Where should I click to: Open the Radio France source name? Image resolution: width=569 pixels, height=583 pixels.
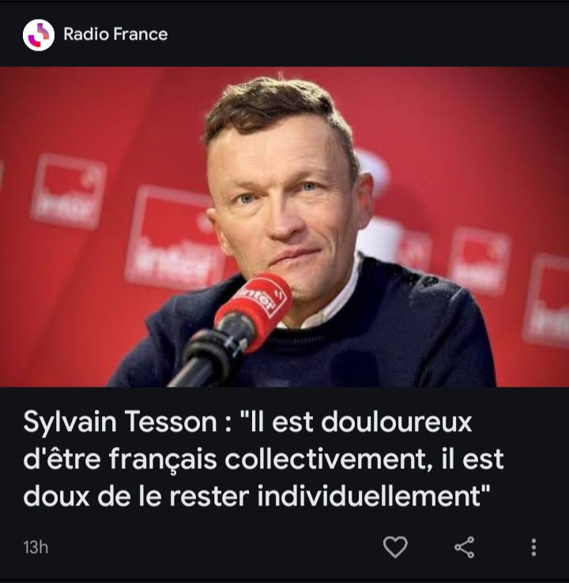coord(115,34)
